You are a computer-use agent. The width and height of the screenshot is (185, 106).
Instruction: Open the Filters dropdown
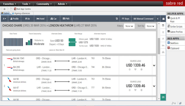[129, 26]
